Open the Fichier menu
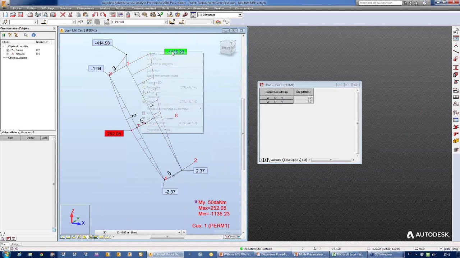Image resolution: width=460 pixels, height=258 pixels. point(17,8)
